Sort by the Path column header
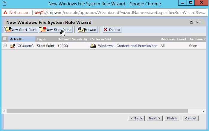This screenshot has width=209, height=131. click(x=18, y=39)
